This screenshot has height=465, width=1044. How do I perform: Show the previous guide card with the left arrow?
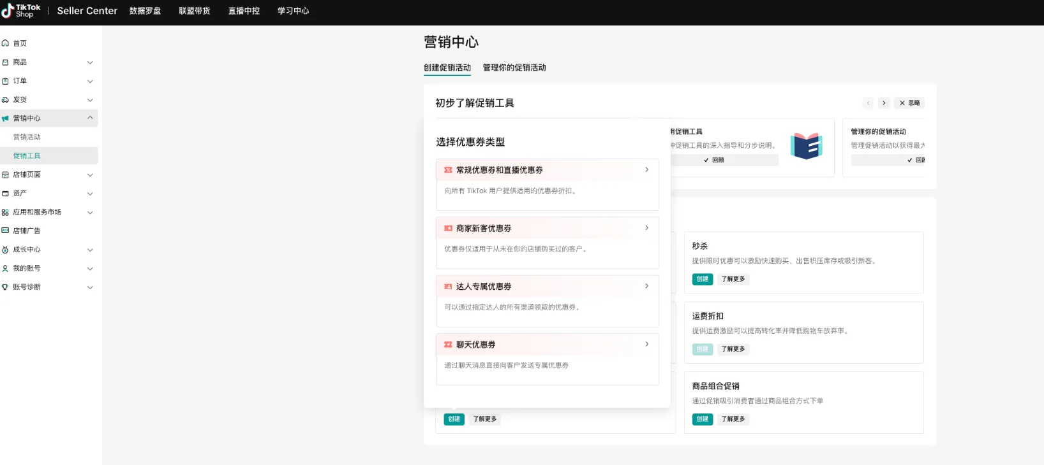coord(869,103)
